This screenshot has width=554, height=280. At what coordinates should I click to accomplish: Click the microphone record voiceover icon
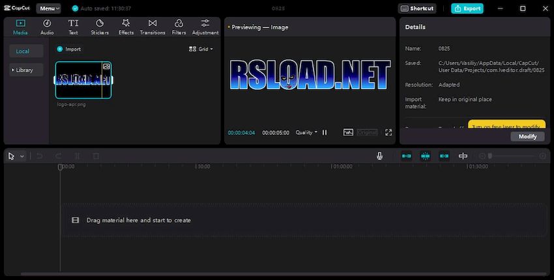379,156
